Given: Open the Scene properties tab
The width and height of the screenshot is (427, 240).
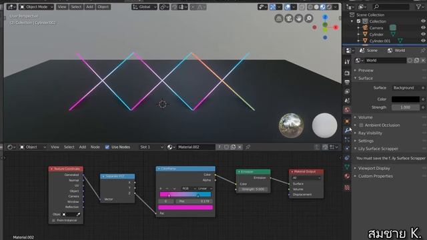Looking at the screenshot, I should point(347,101).
